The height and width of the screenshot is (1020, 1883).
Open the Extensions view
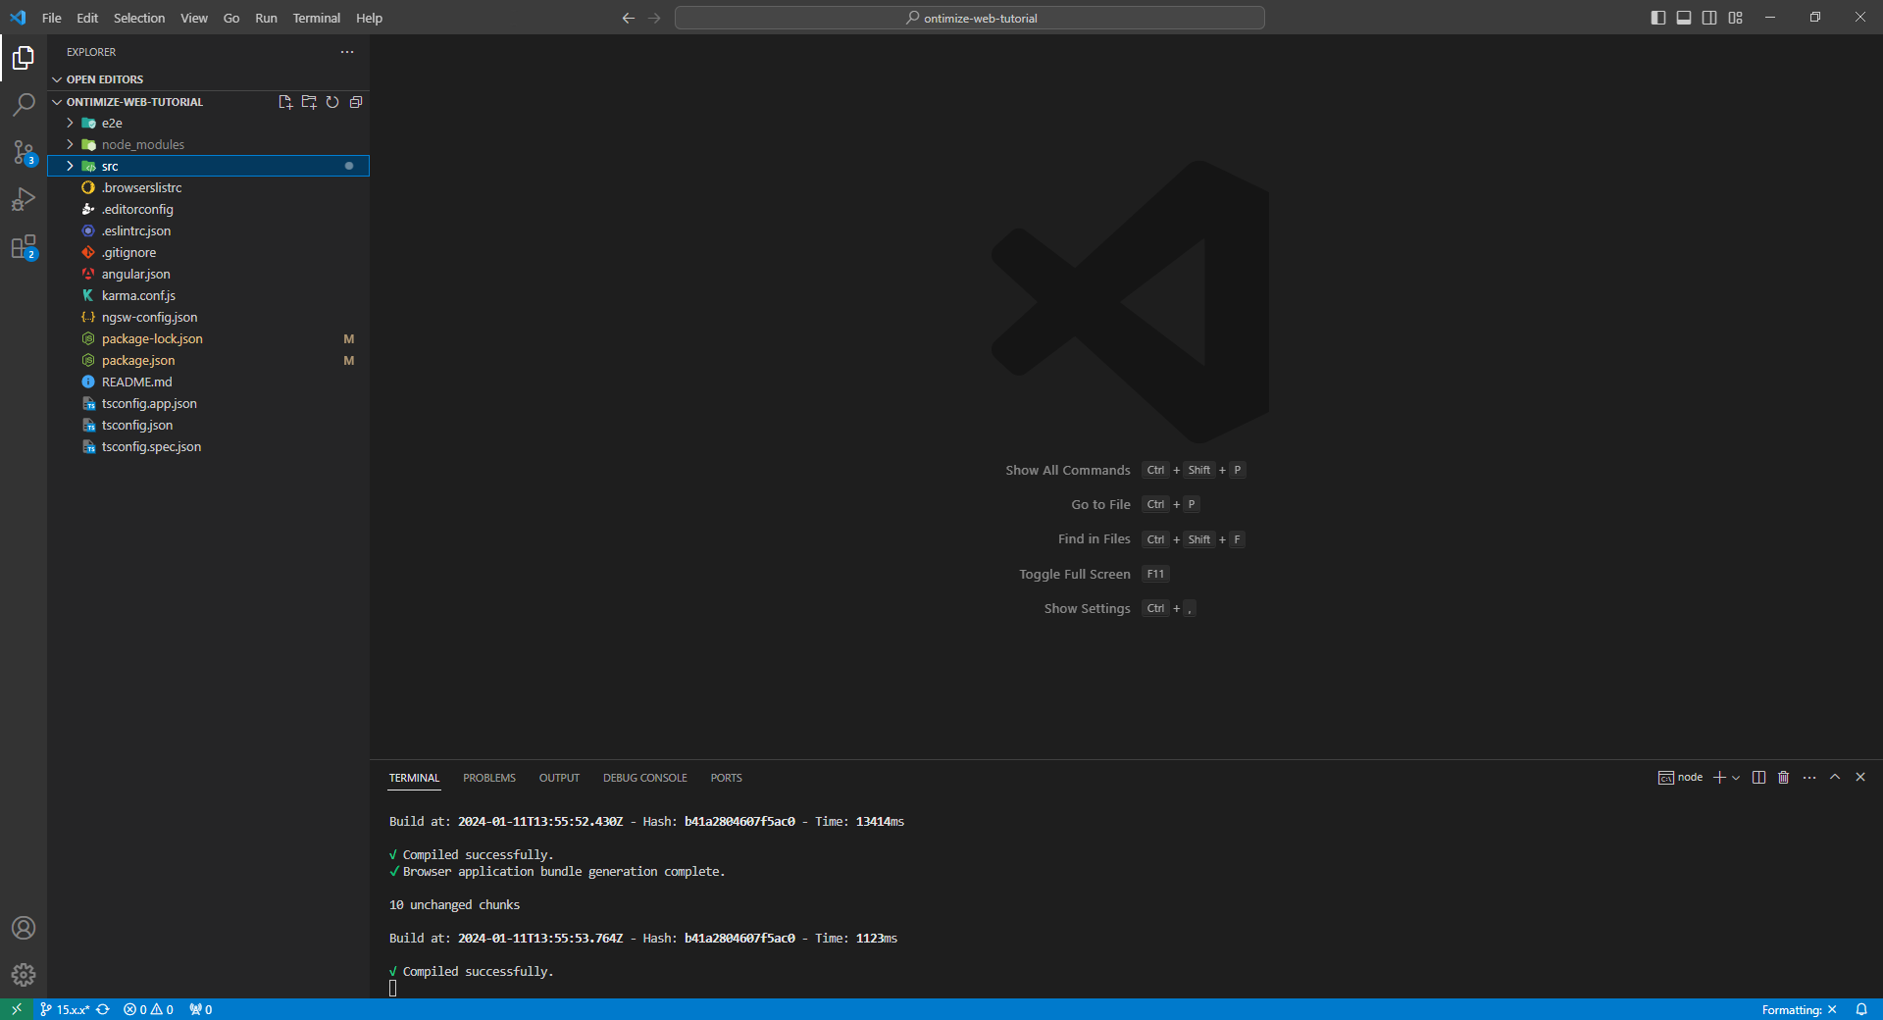pyautogui.click(x=24, y=247)
